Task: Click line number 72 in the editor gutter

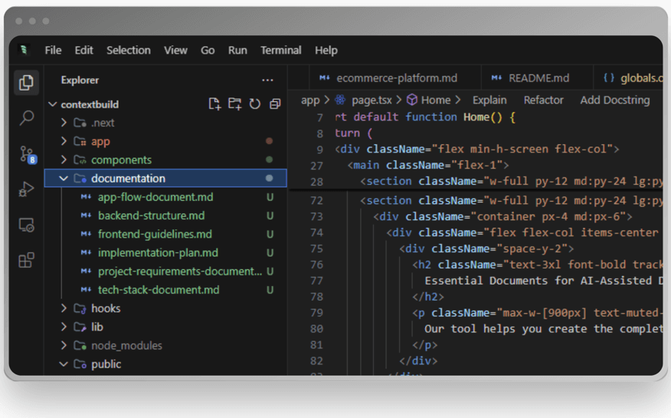Action: [316, 200]
